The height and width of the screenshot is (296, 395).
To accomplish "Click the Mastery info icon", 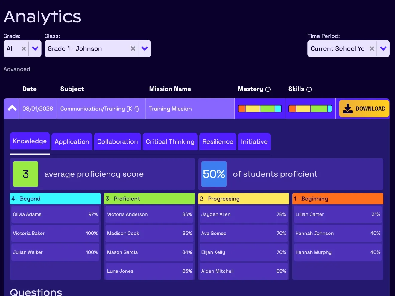I will tap(268, 89).
